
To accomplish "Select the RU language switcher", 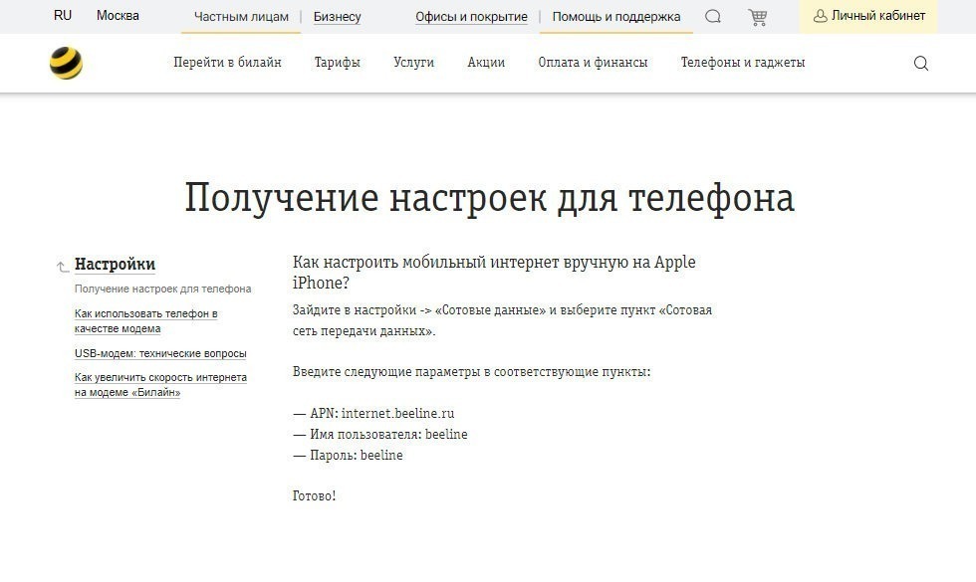I will [63, 16].
